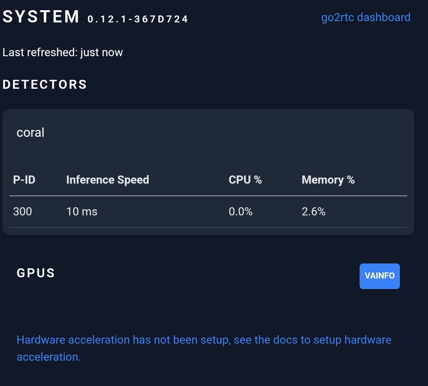Click the P-ID column header
The image size is (428, 386).
coord(24,180)
